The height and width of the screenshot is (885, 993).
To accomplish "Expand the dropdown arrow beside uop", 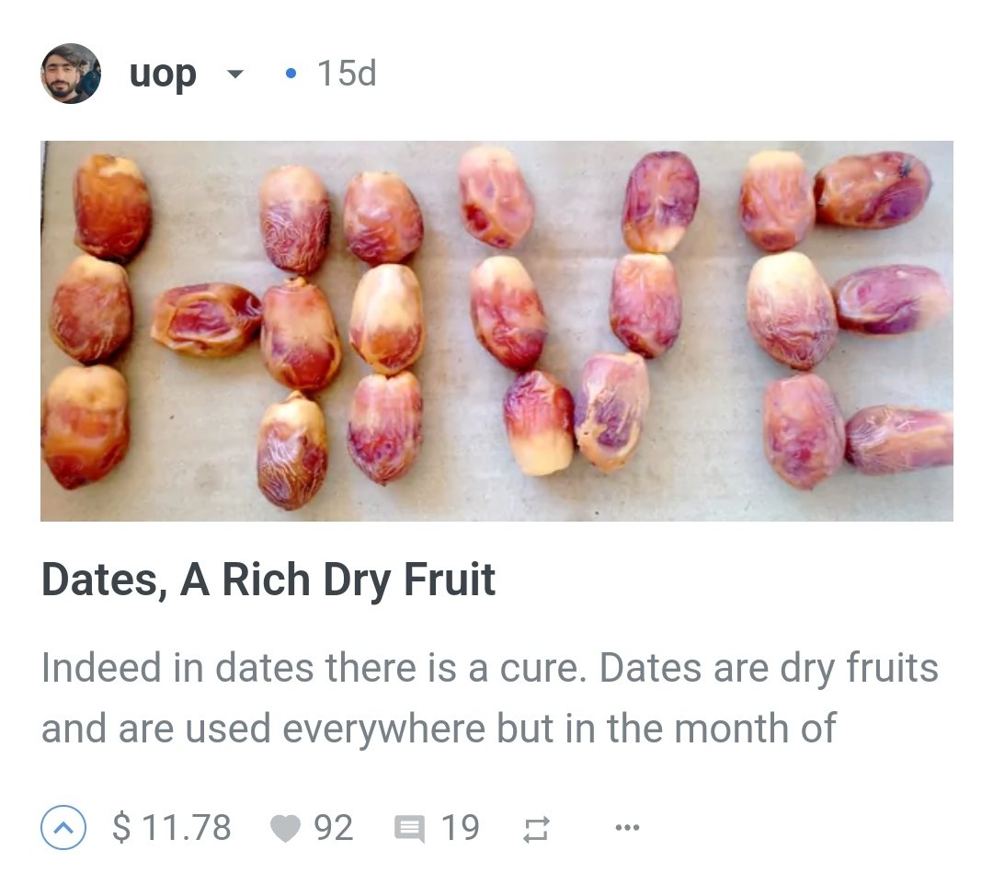I will pyautogui.click(x=235, y=75).
